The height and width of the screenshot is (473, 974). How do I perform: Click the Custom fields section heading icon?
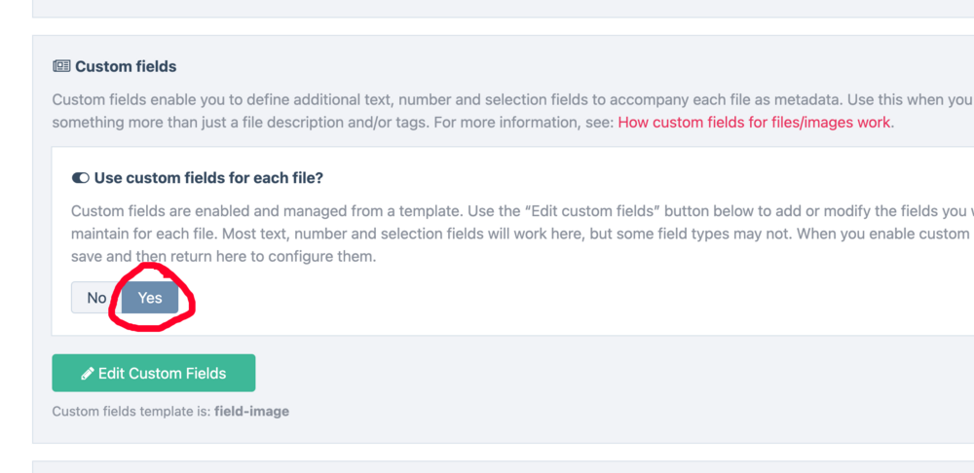point(61,66)
